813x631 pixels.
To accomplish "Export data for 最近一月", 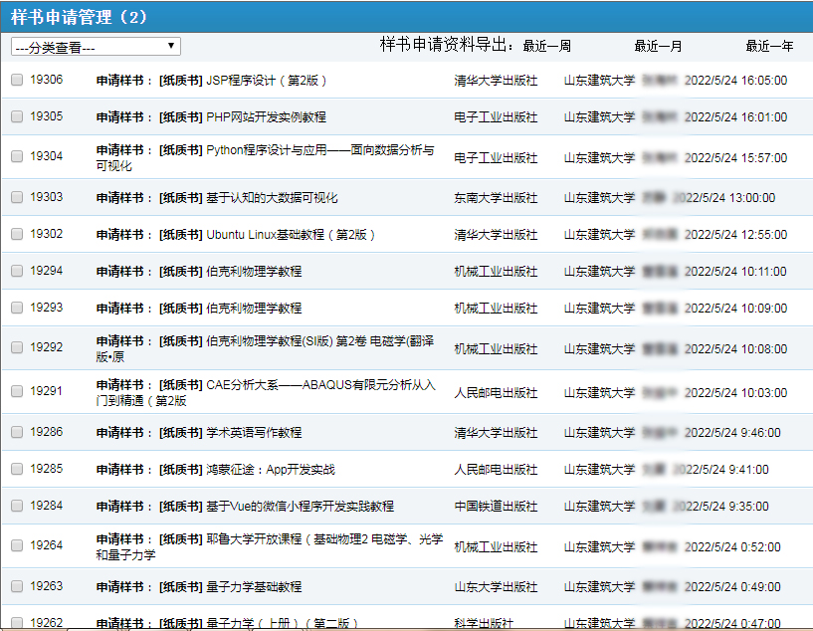I will click(x=658, y=46).
